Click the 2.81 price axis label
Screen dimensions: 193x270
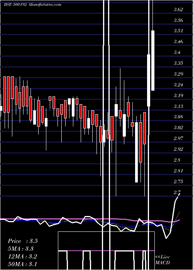[178, 171]
